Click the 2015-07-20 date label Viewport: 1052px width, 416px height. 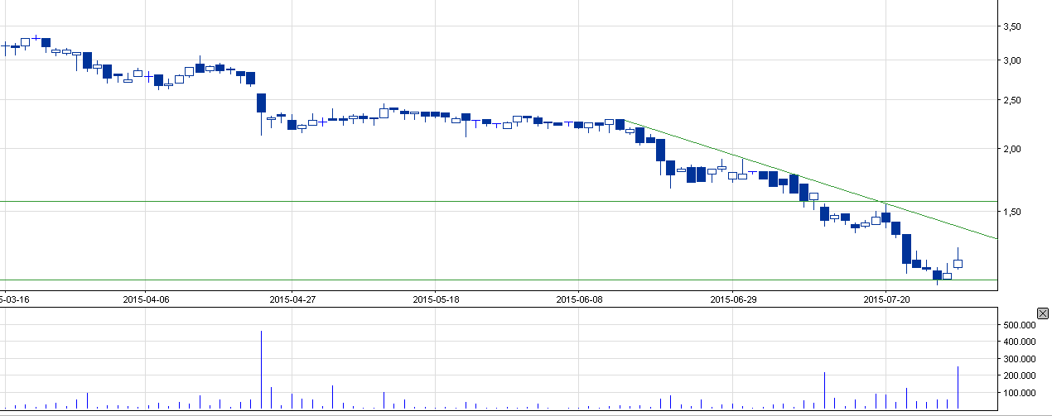click(x=886, y=299)
